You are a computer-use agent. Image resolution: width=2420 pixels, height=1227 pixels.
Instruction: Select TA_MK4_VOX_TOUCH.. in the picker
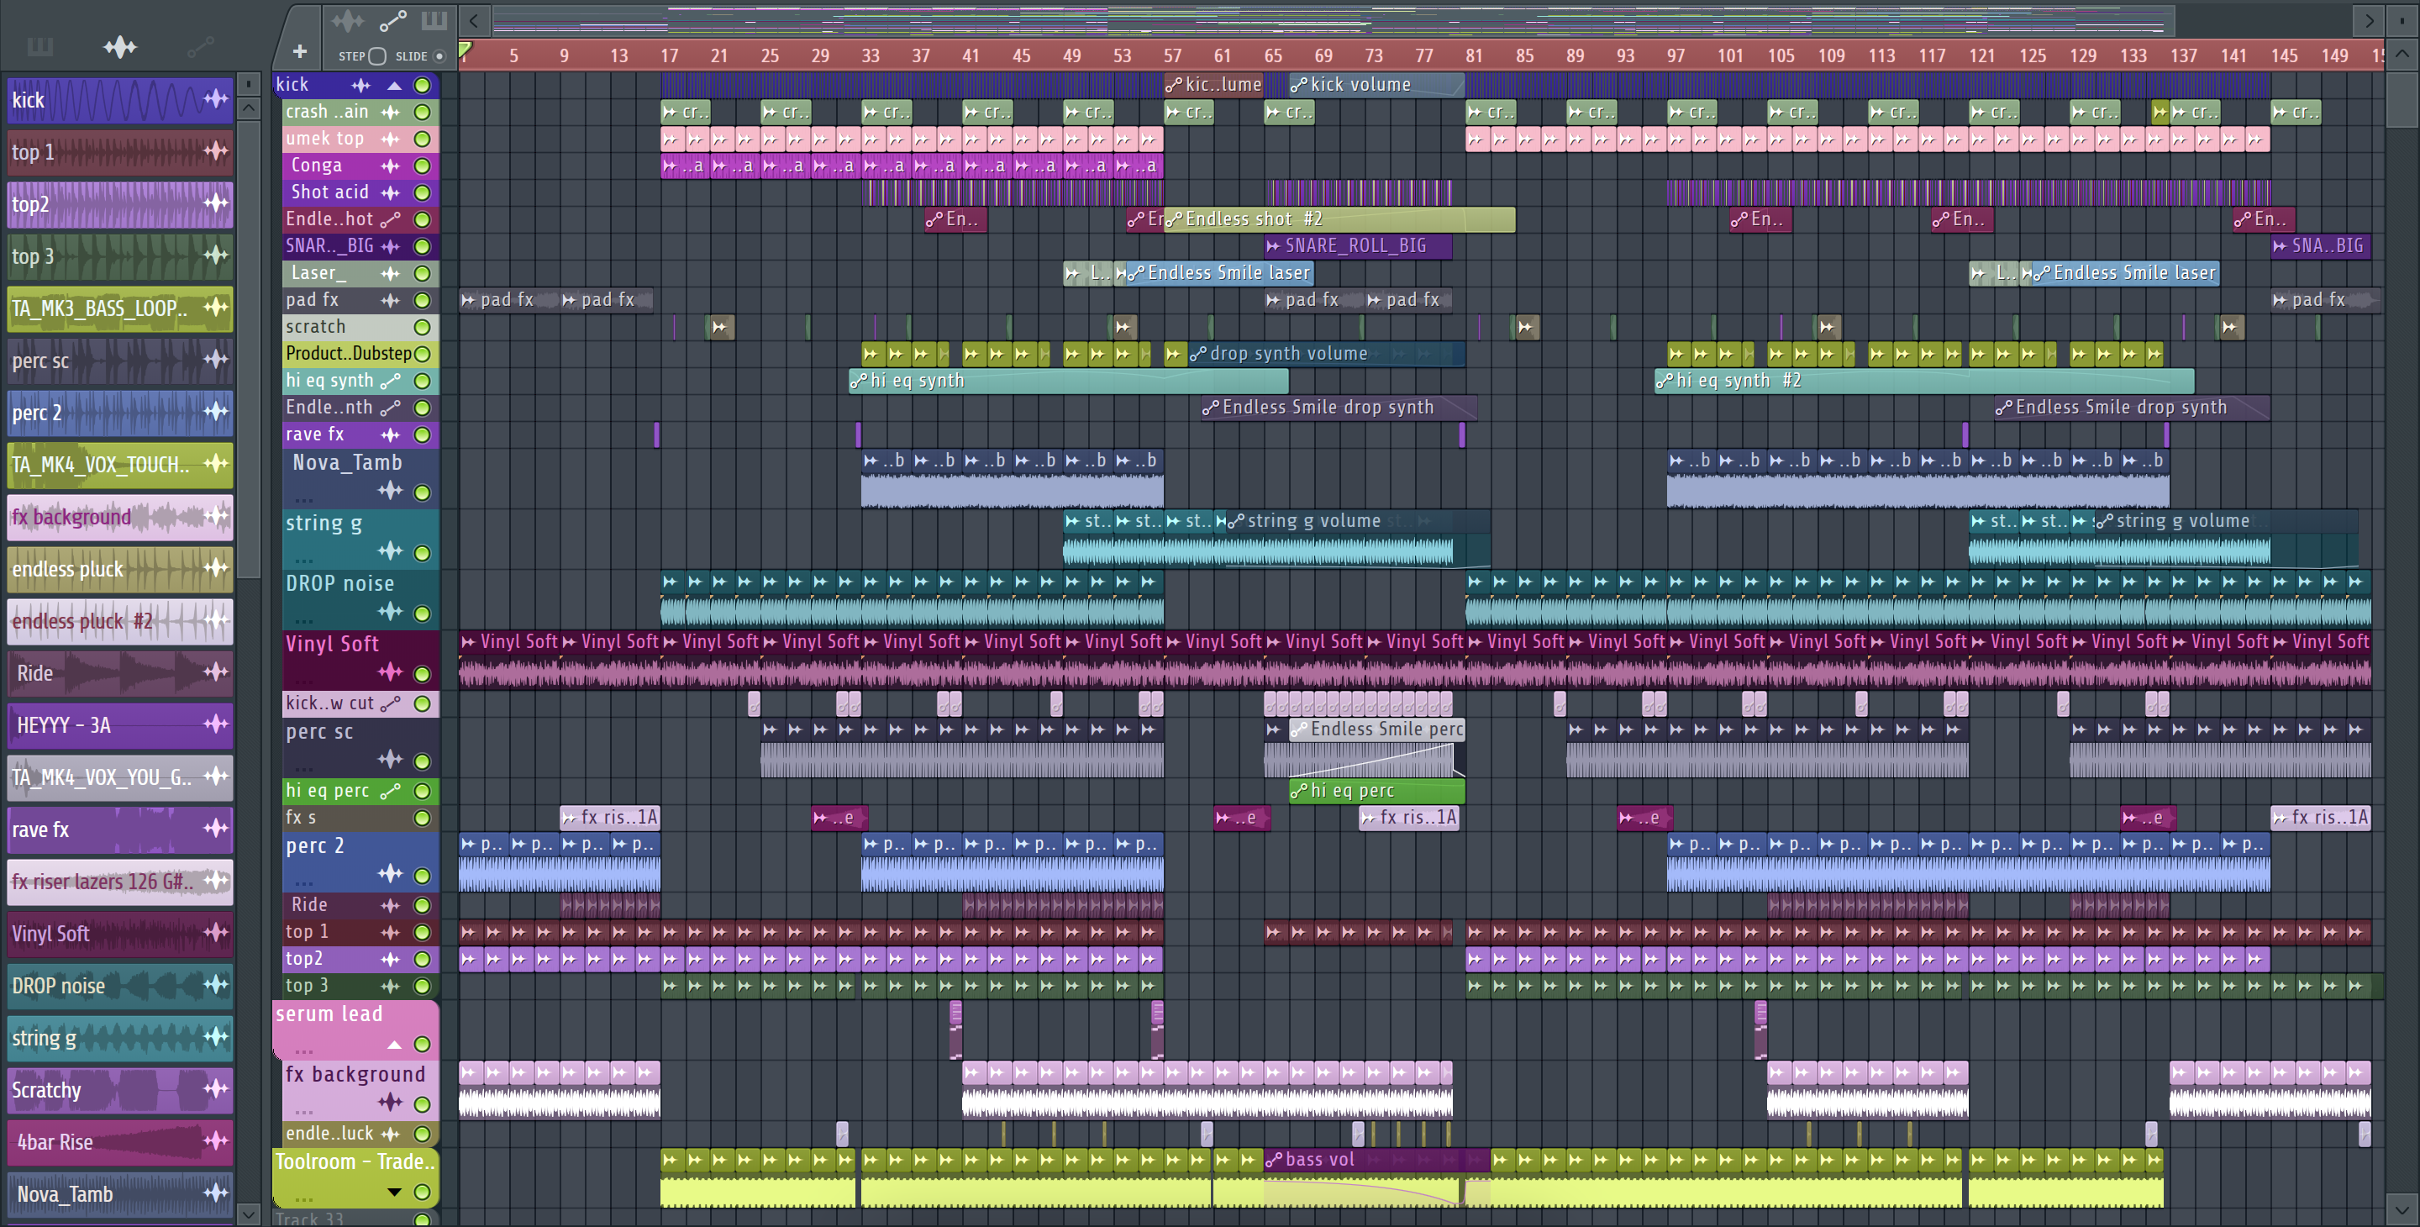point(119,464)
